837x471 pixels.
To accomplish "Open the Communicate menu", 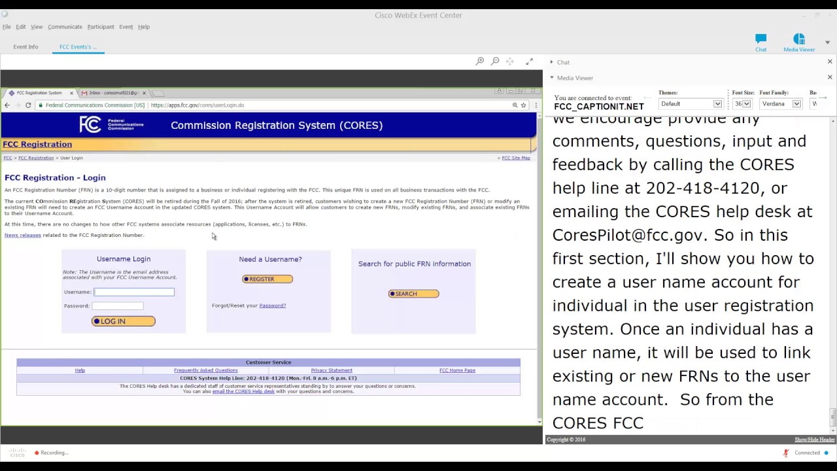I will pyautogui.click(x=65, y=27).
